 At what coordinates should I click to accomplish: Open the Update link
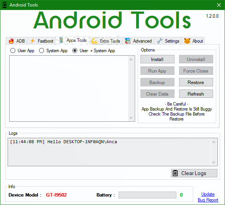tap(208, 194)
